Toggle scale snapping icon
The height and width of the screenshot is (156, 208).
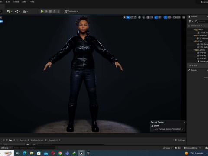pos(165,17)
